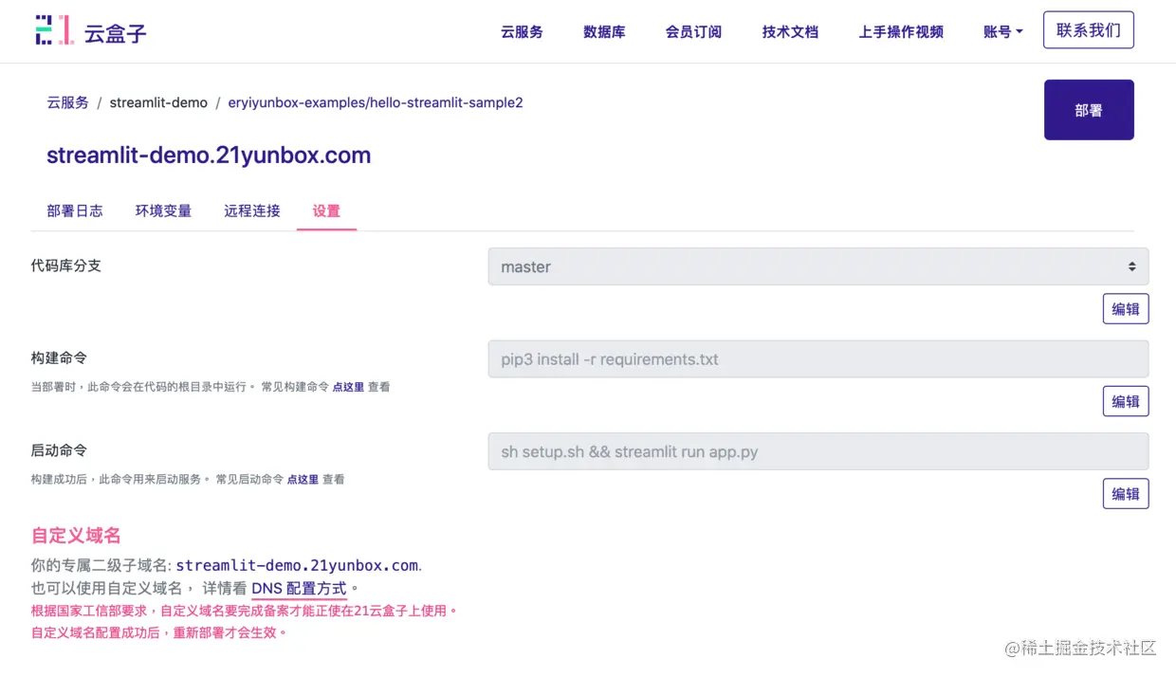The height and width of the screenshot is (677, 1176).
Task: Switch to the 环境变量 tab
Action: tap(162, 210)
